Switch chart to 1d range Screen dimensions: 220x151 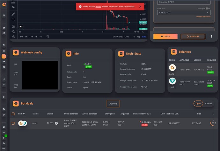pyautogui.click(x=40, y=37)
